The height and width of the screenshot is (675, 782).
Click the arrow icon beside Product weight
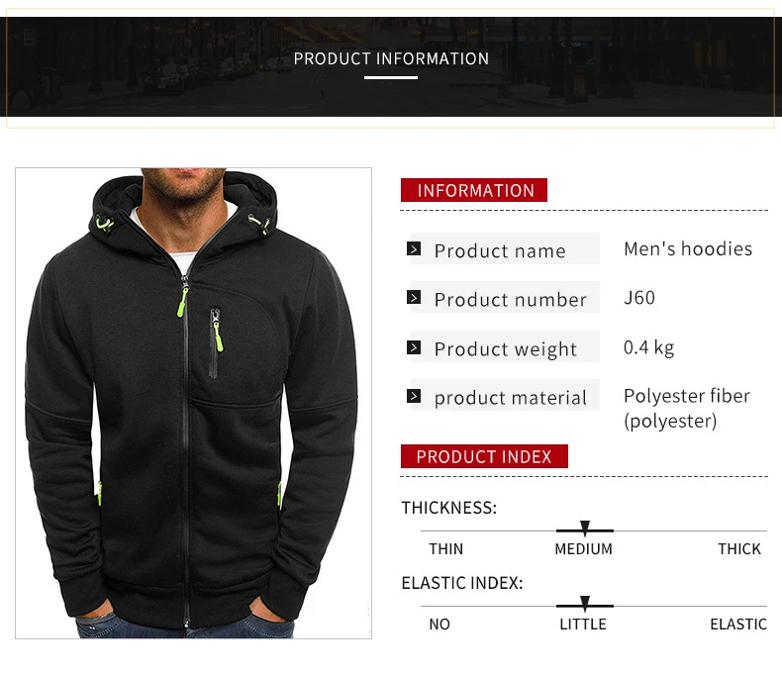pyautogui.click(x=414, y=347)
